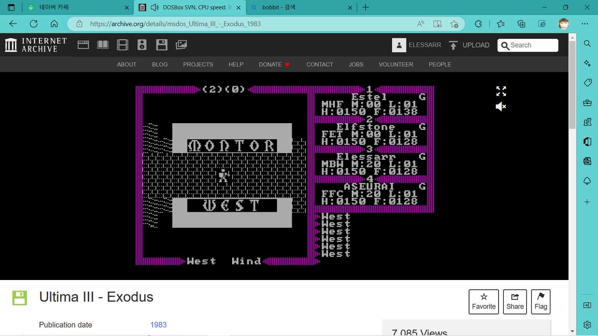Click the Ultima III game screen
598x336 pixels.
tap(285, 175)
